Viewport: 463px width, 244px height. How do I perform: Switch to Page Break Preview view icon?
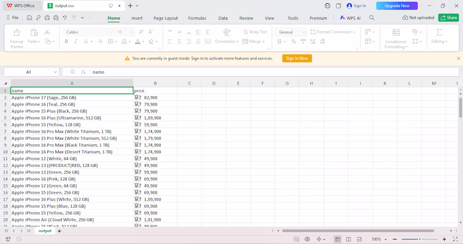[349, 239]
